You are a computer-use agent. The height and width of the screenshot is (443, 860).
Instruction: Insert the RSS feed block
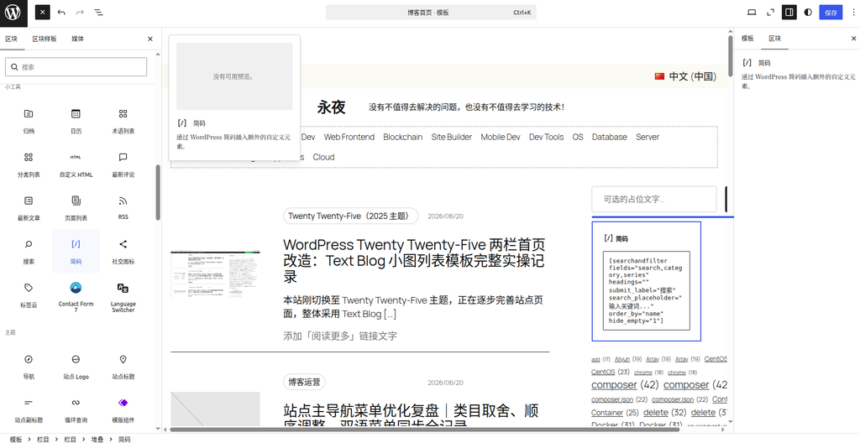[123, 207]
